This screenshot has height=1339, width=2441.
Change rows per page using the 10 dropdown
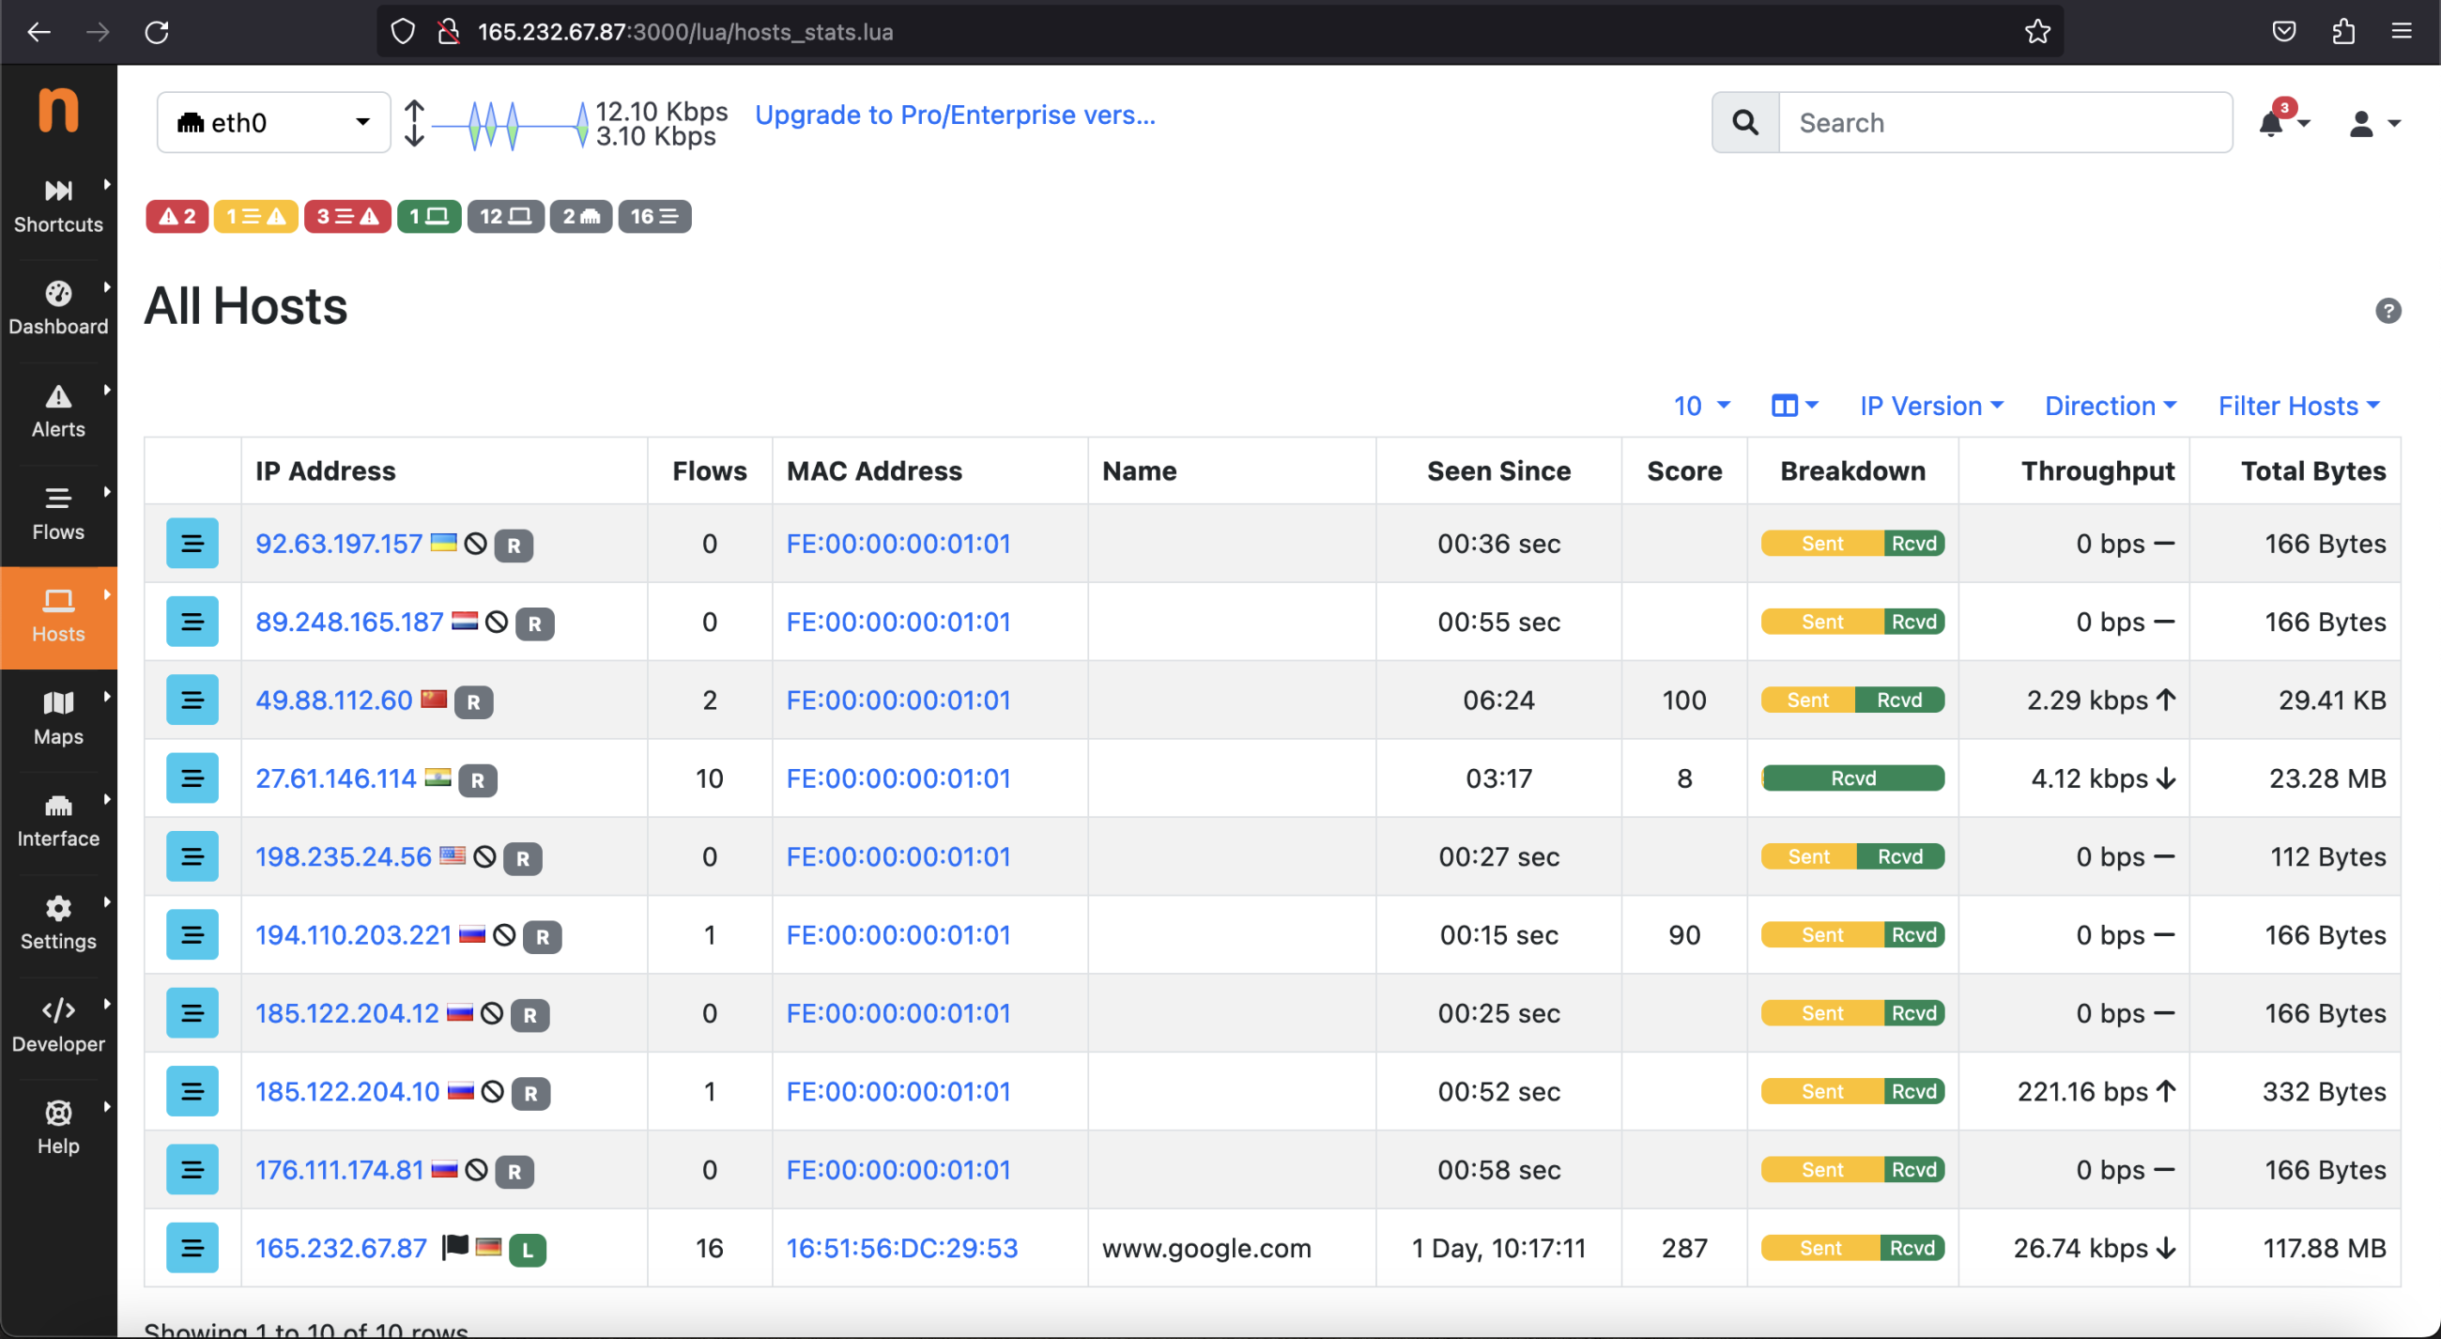tap(1701, 406)
